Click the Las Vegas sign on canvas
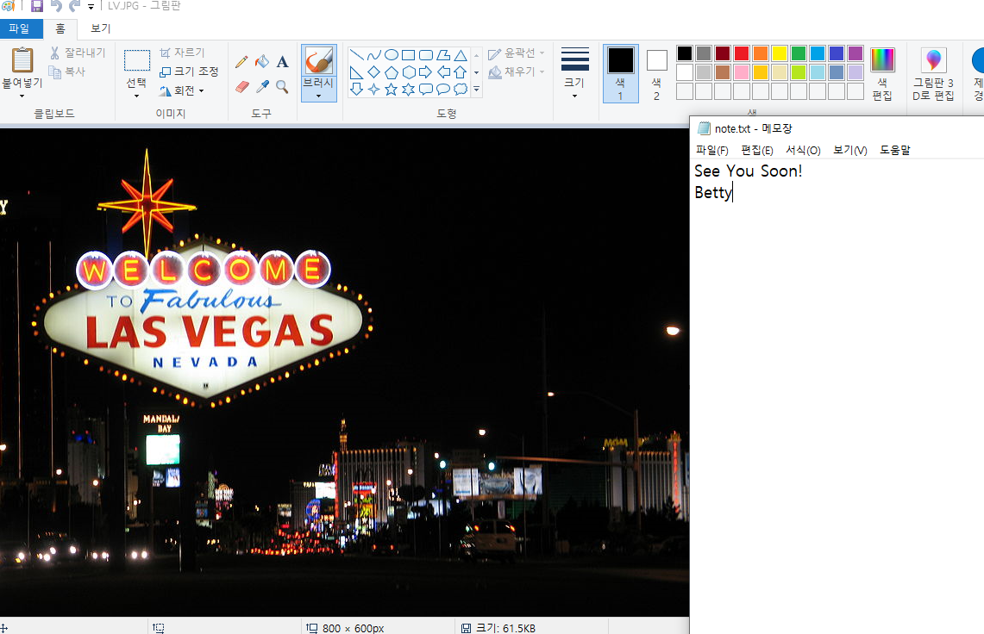984x634 pixels. (203, 320)
